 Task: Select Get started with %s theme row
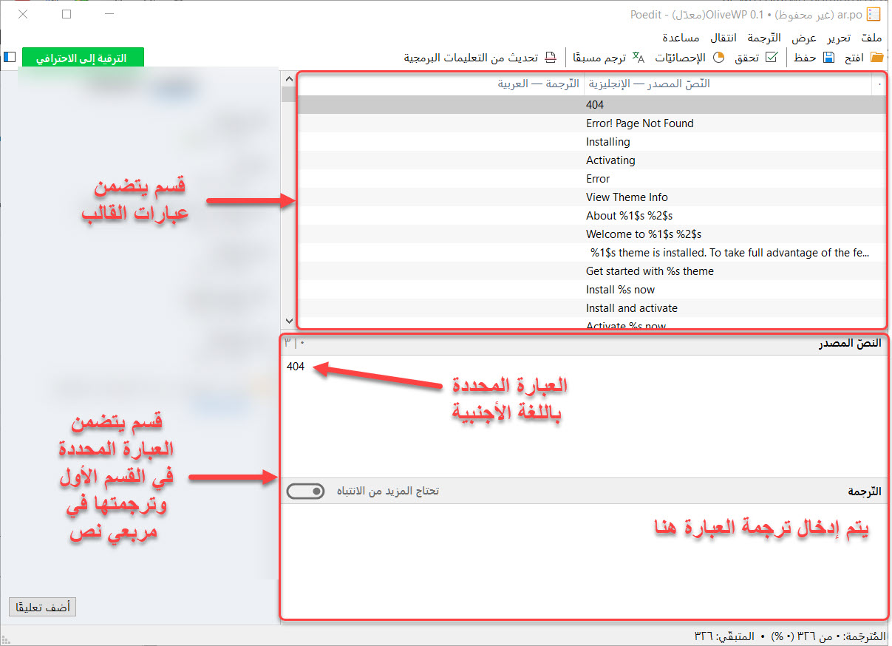coord(591,271)
